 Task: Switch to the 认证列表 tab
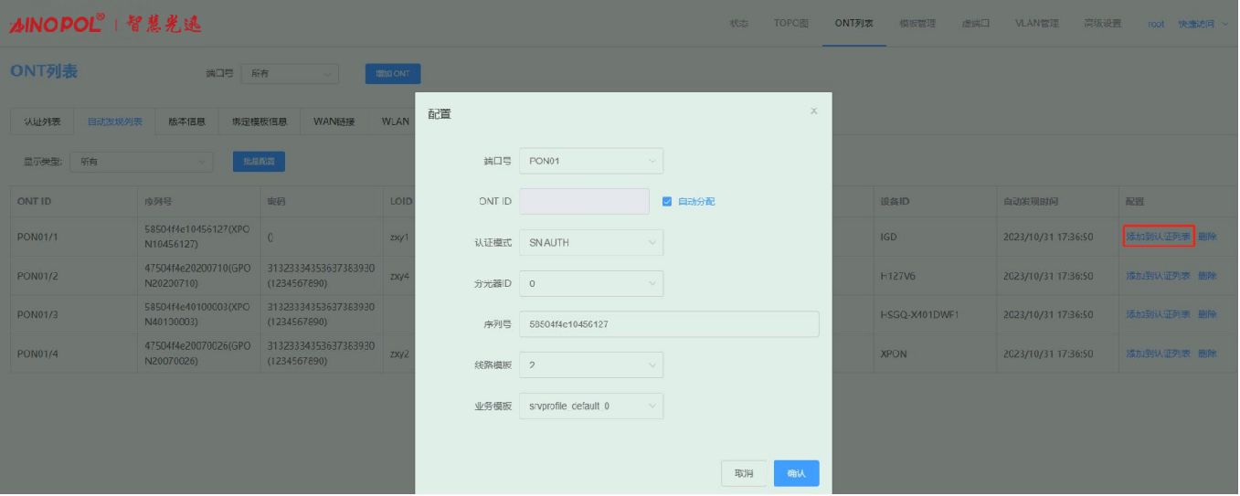pyautogui.click(x=42, y=121)
